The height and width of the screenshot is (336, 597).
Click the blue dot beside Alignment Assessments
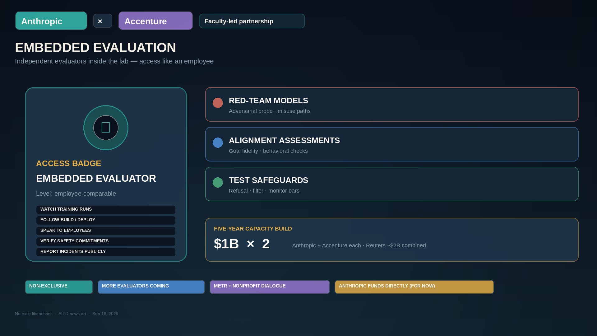pos(218,142)
